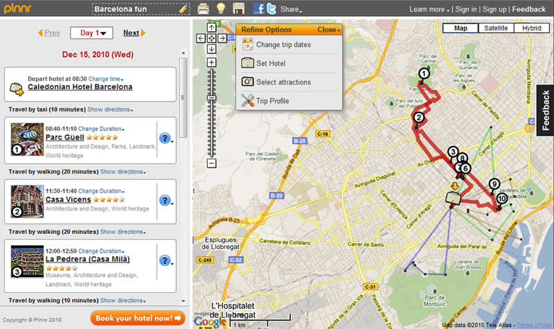Click map marker number 2
554x329 pixels.
[x=419, y=118]
